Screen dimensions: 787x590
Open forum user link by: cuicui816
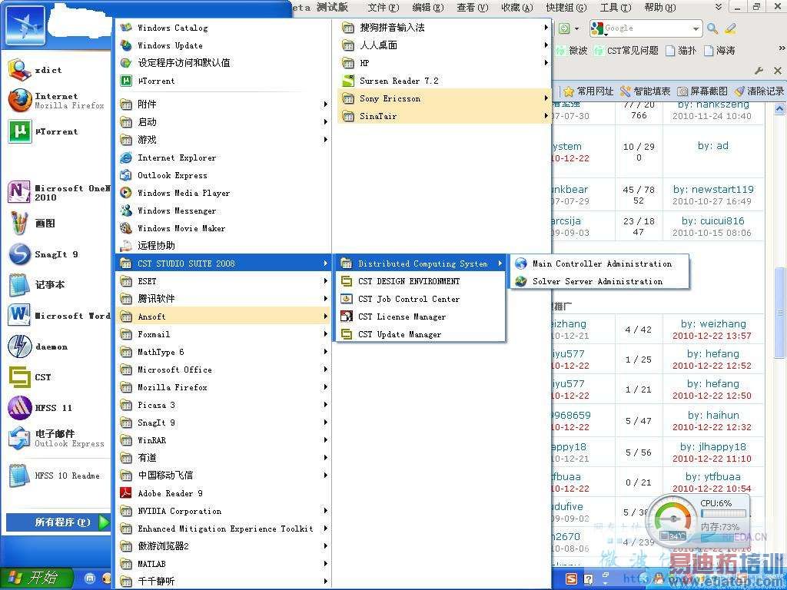point(712,220)
